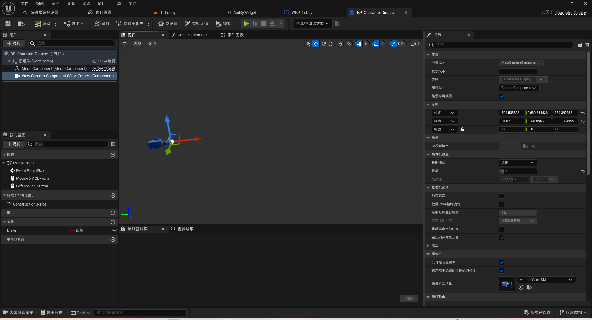Collapse the 摄像机设置 section

tap(428, 154)
